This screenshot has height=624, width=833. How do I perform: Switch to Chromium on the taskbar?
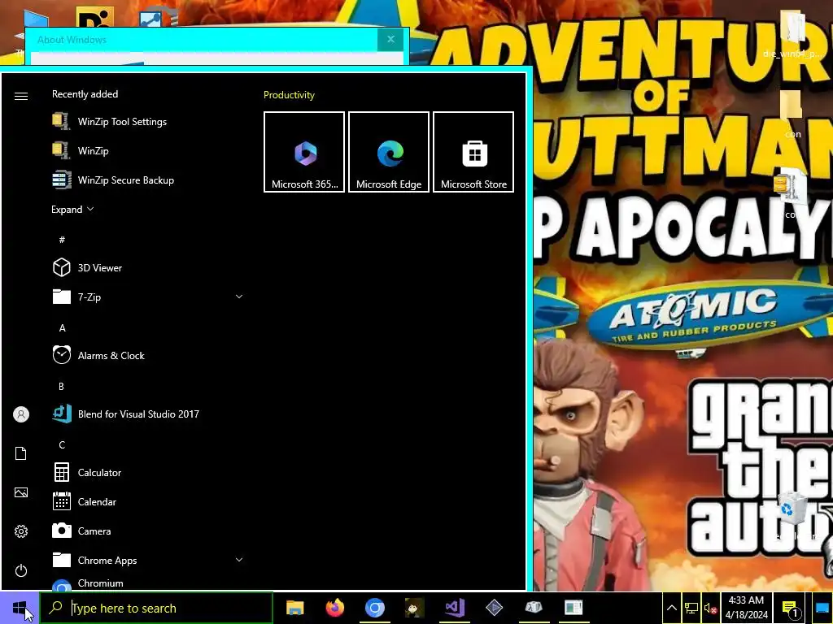pos(374,608)
